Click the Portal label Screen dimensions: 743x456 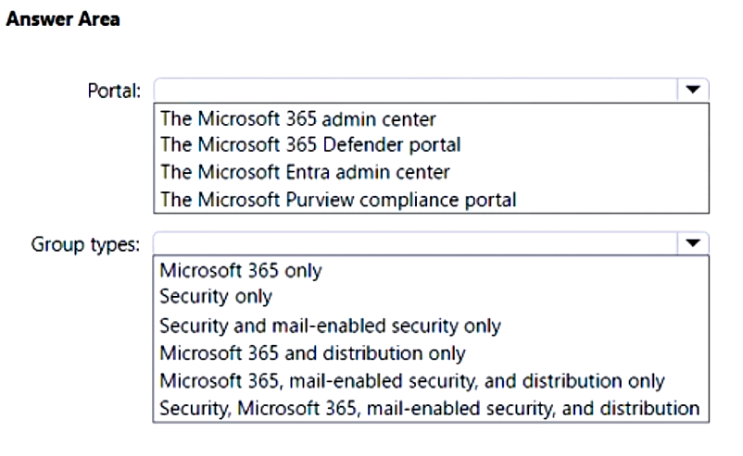click(113, 92)
